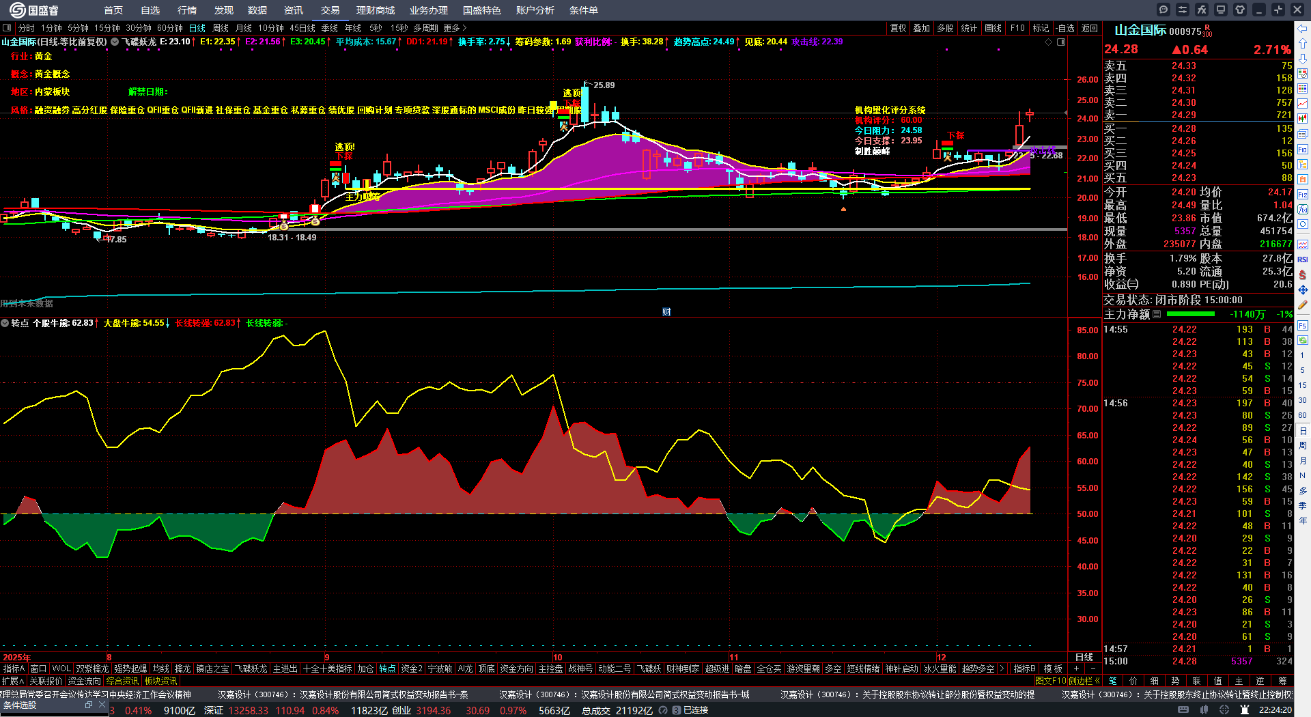
Task: Close the 条件选股 floating panel
Action: tap(102, 705)
